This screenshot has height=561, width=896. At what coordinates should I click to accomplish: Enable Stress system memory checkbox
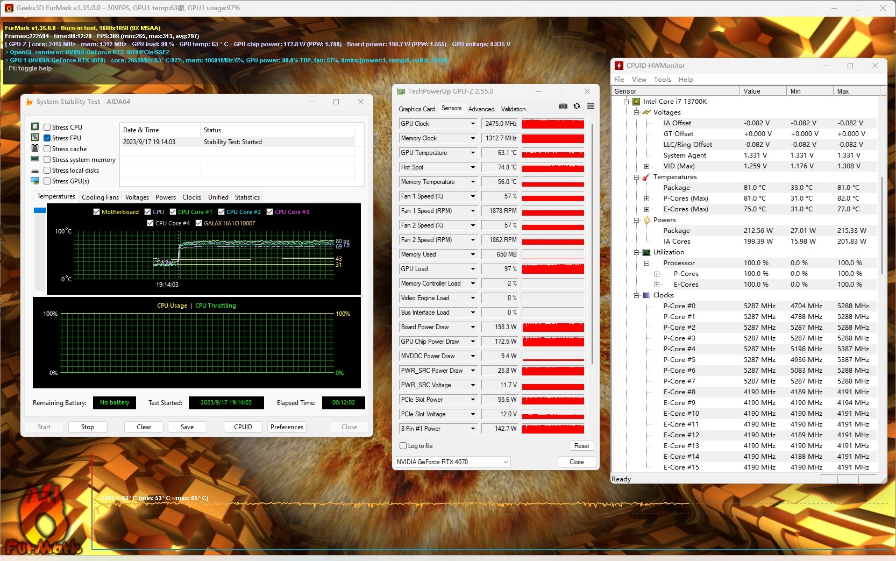tap(47, 160)
